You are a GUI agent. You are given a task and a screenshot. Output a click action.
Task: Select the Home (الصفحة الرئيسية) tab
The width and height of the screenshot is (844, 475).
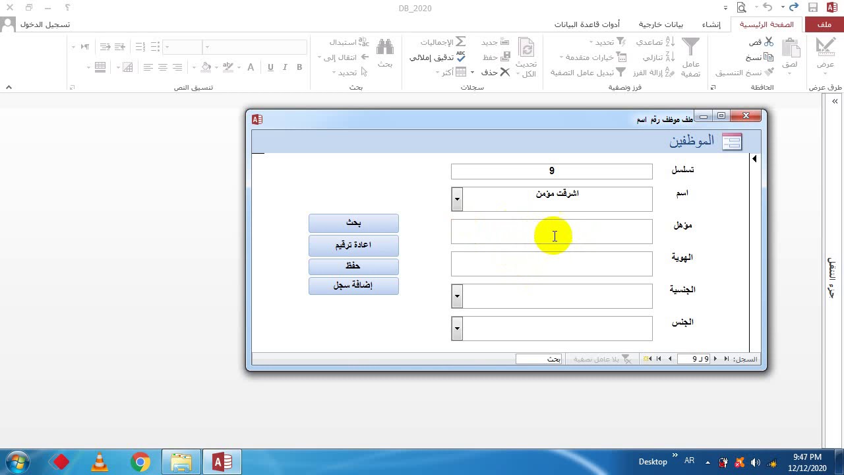point(767,24)
